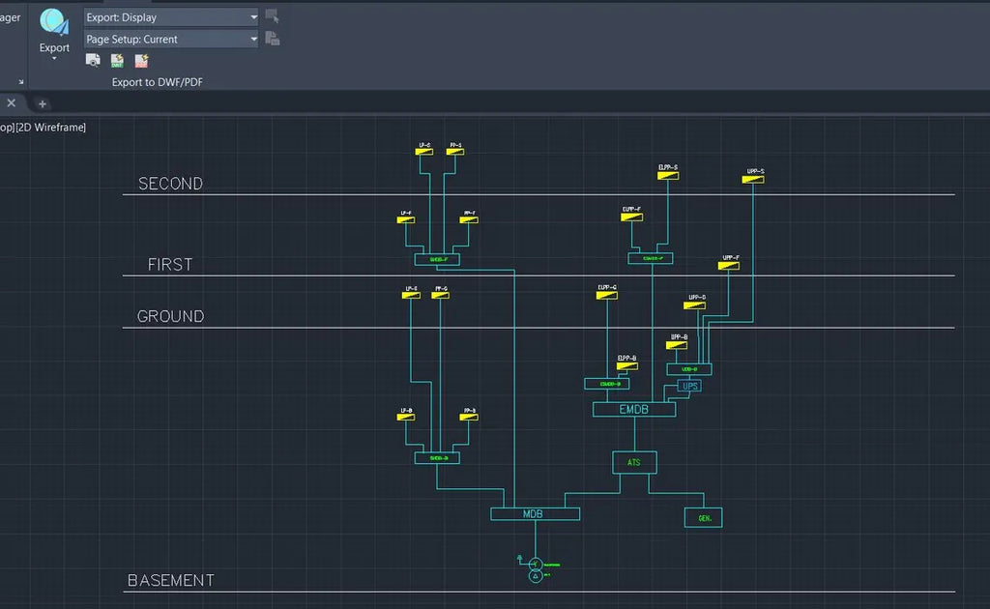Select the SMDB-F box on first floor
990x609 pixels.
point(437,259)
